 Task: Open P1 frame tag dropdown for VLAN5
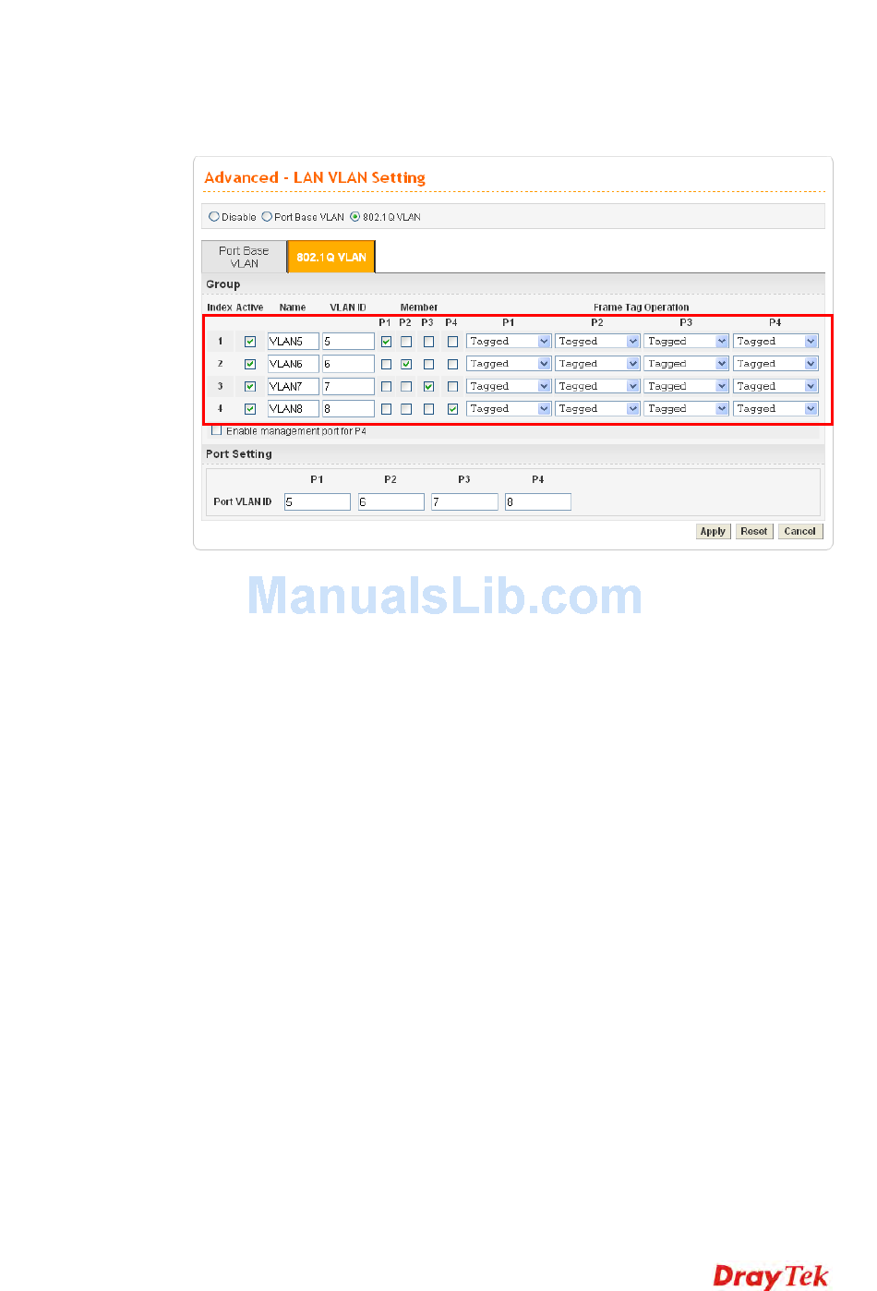509,341
